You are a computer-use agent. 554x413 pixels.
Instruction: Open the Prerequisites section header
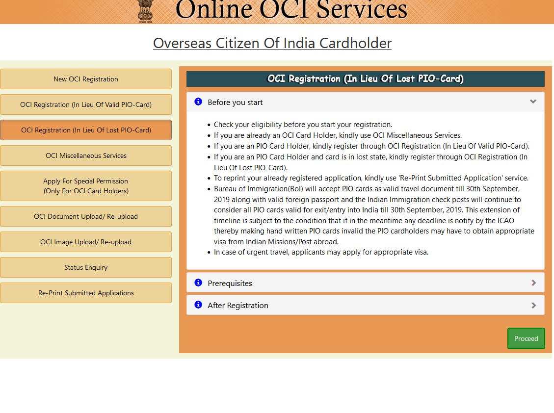[x=366, y=283]
